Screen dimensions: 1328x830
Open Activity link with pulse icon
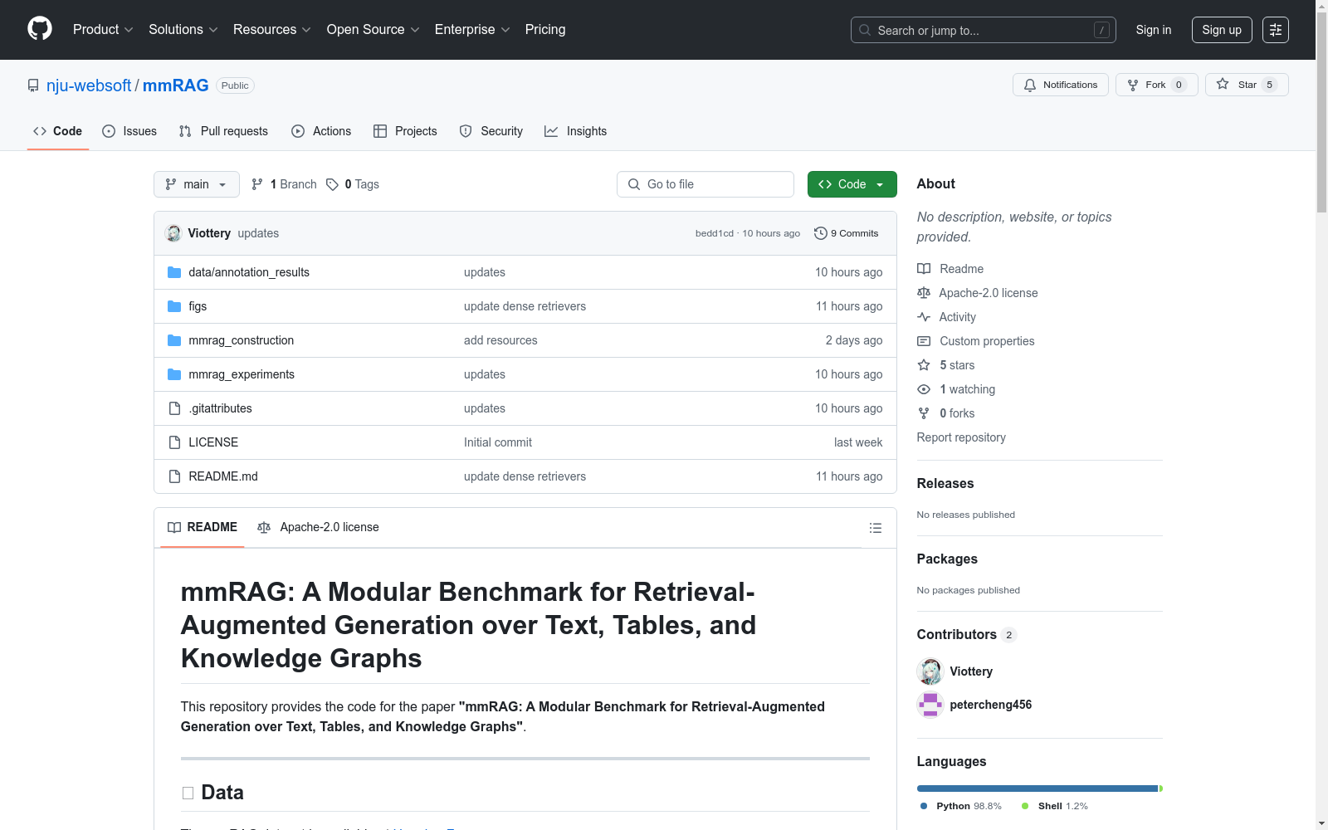pos(946,317)
